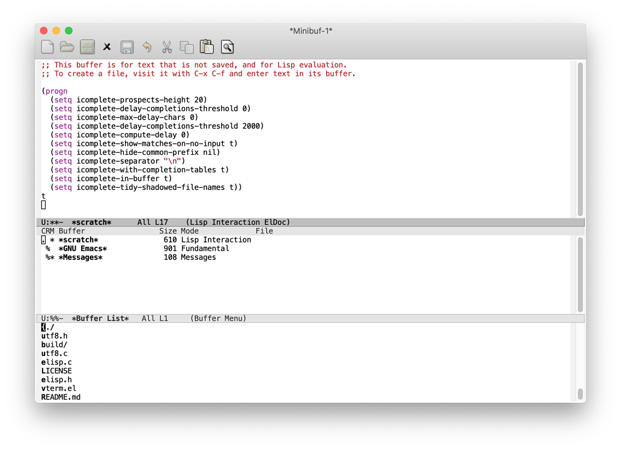The image size is (621, 449).
Task: Save buffer with the floppy disk icon
Action: (127, 47)
